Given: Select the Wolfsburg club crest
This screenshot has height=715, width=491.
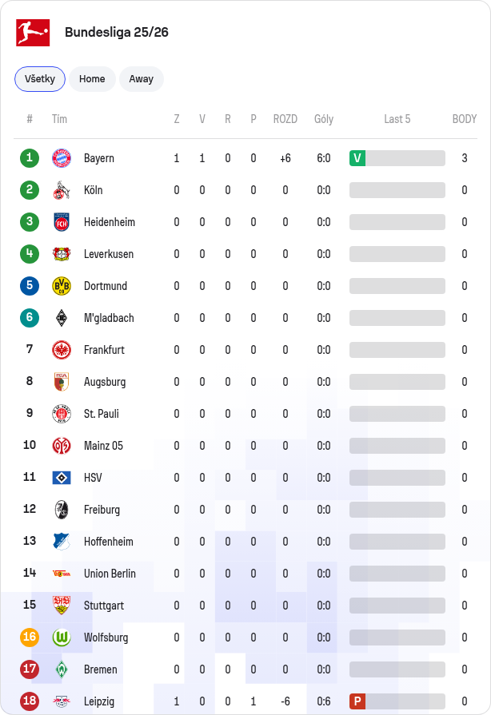Looking at the screenshot, I should pos(62,637).
